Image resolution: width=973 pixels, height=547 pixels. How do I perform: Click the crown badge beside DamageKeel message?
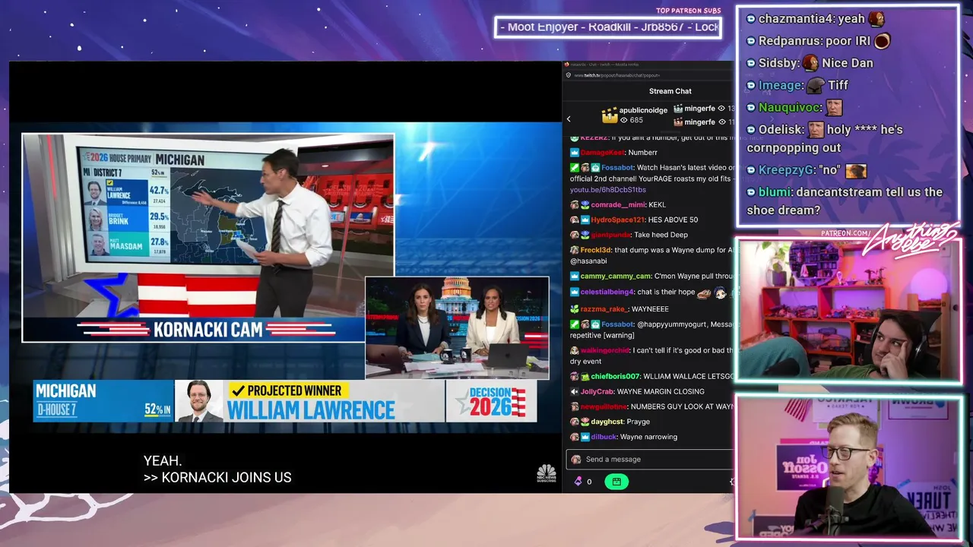[575, 153]
